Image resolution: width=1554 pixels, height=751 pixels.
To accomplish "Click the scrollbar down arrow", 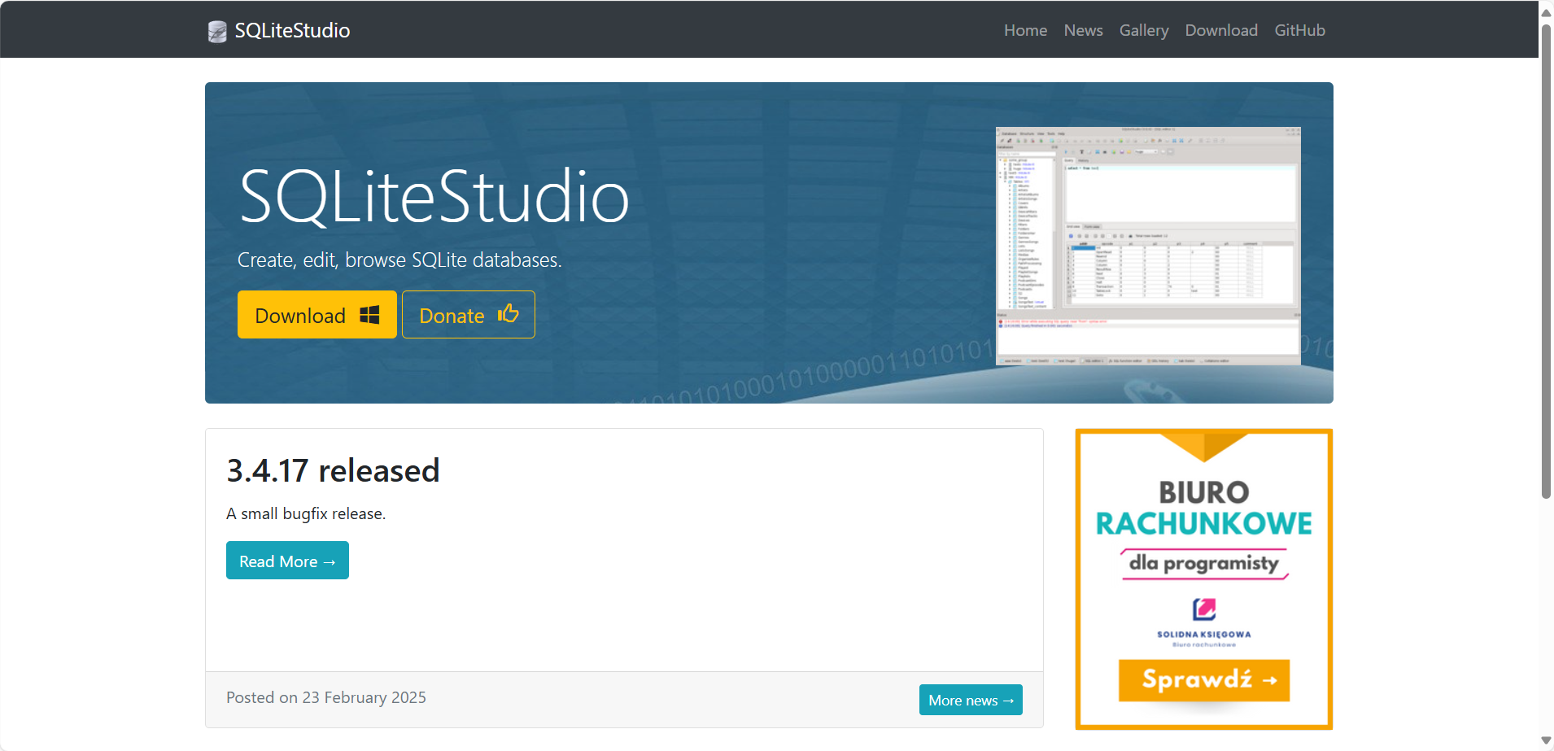I will [1546, 740].
